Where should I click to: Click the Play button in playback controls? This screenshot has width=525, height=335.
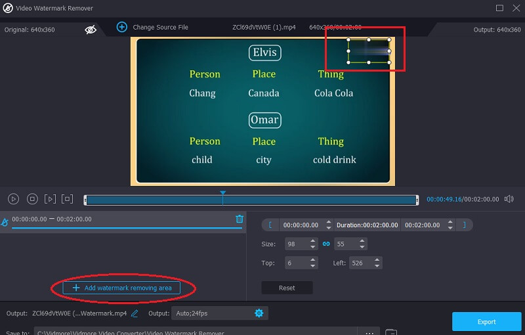(x=13, y=199)
